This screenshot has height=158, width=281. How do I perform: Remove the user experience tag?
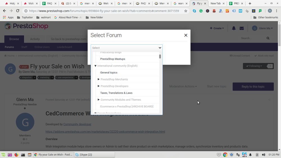coord(76,78)
